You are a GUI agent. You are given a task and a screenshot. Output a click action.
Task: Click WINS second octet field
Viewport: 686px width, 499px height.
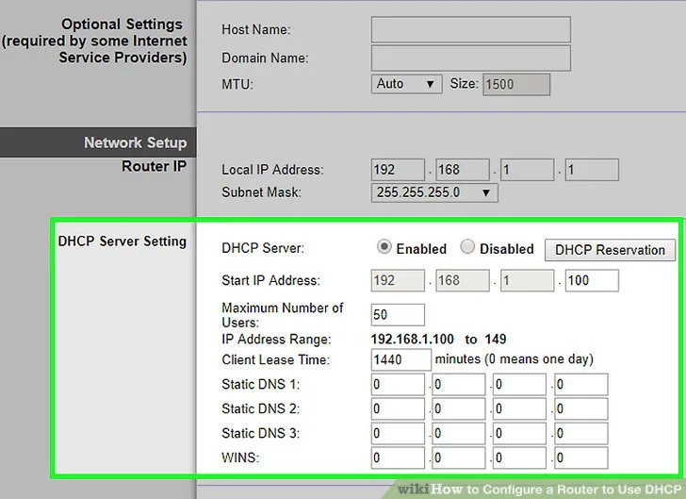459,457
